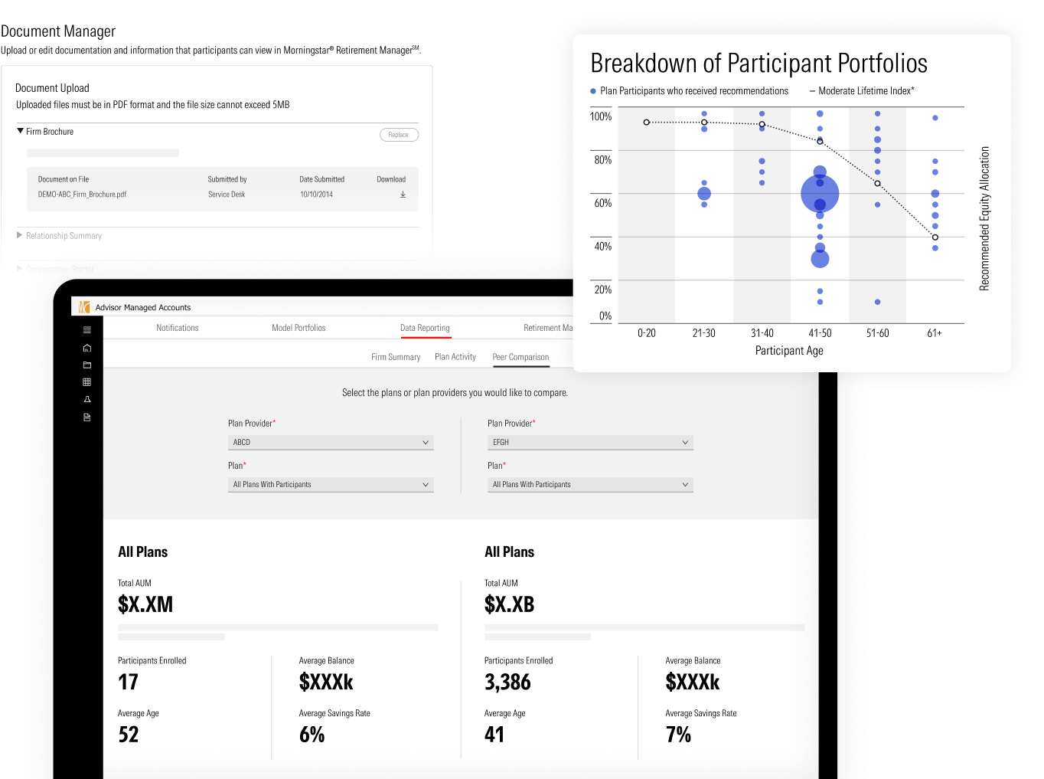Go to Home via the sidebar icon
Image resolution: width=1044 pixels, height=779 pixels.
(x=86, y=348)
